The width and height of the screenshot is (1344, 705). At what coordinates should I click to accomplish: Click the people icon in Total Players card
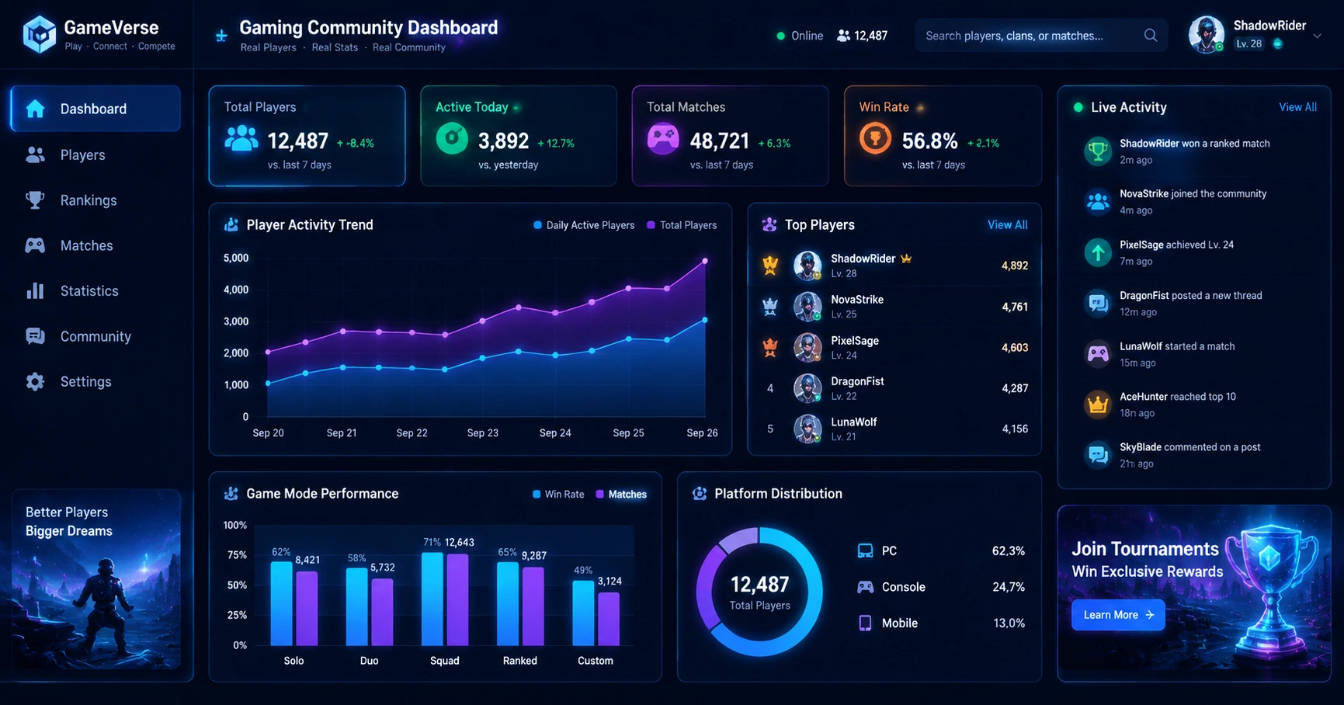coord(241,138)
